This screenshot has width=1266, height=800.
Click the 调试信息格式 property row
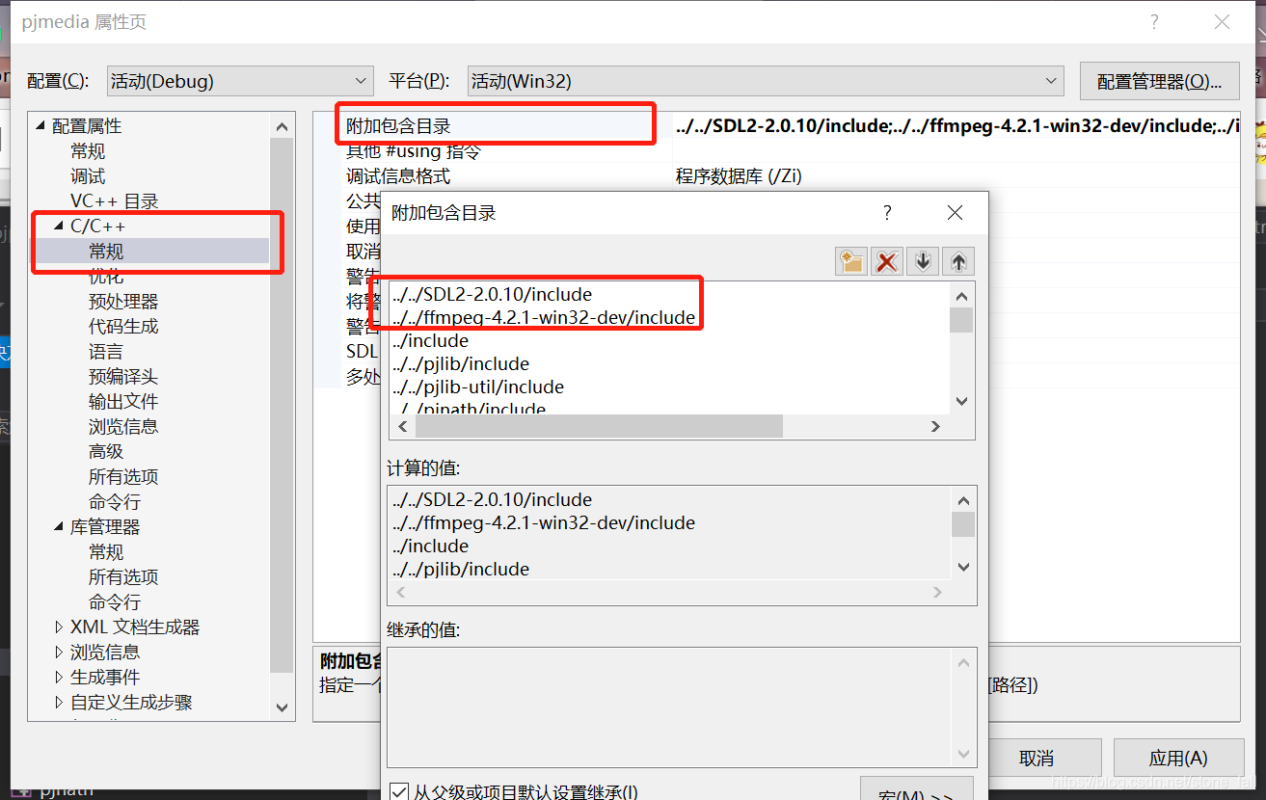776,176
